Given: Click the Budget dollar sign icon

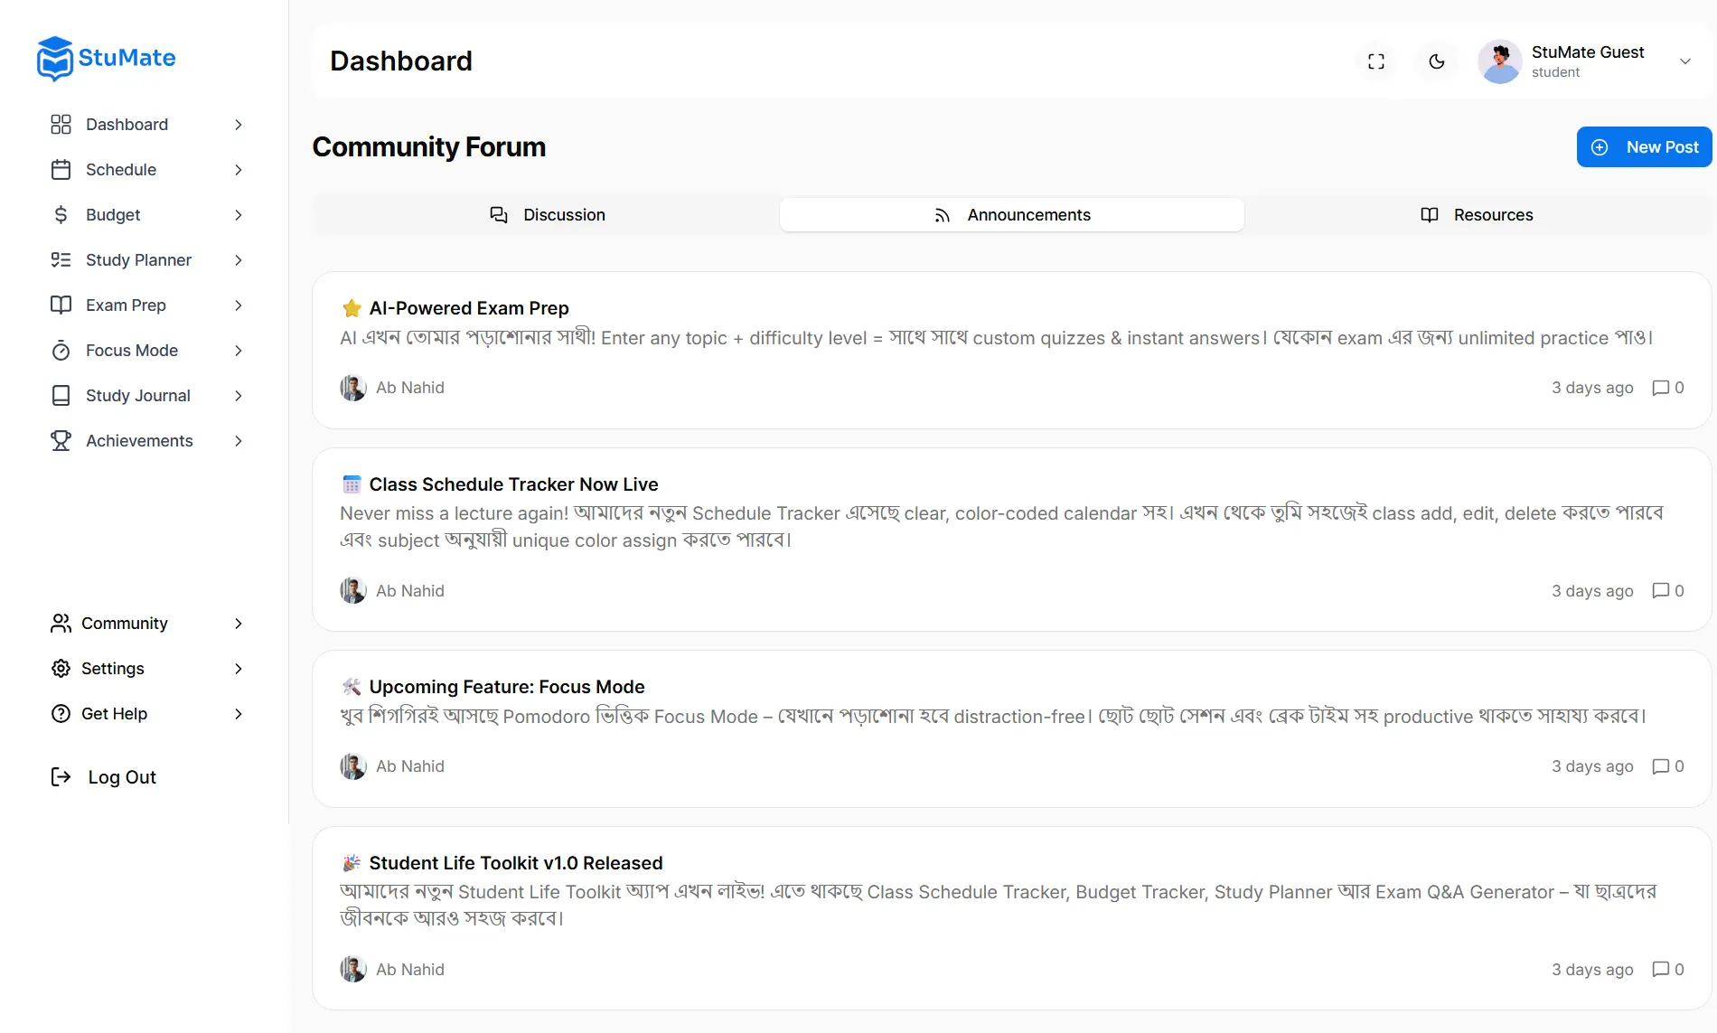Looking at the screenshot, I should point(61,215).
